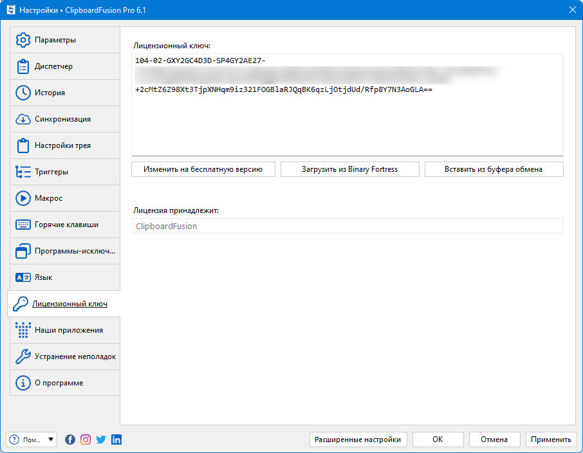Click Вставить из буфера обмена button
Viewport: 583px width, 453px height.
494,169
